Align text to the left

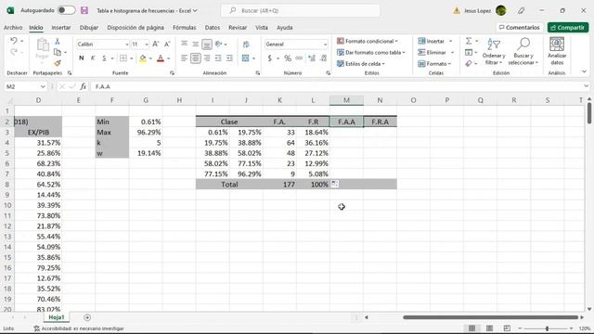pyautogui.click(x=184, y=58)
